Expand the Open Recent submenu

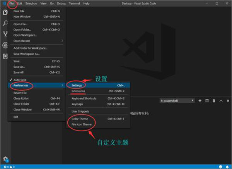click(x=37, y=41)
